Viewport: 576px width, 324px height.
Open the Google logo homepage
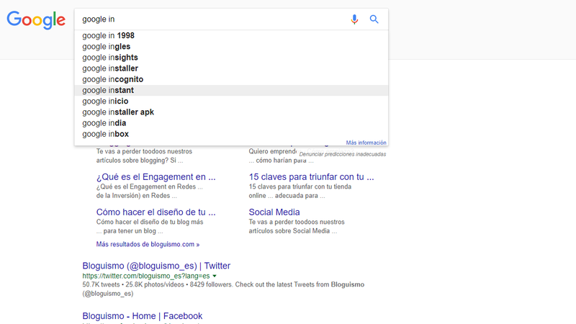click(36, 20)
